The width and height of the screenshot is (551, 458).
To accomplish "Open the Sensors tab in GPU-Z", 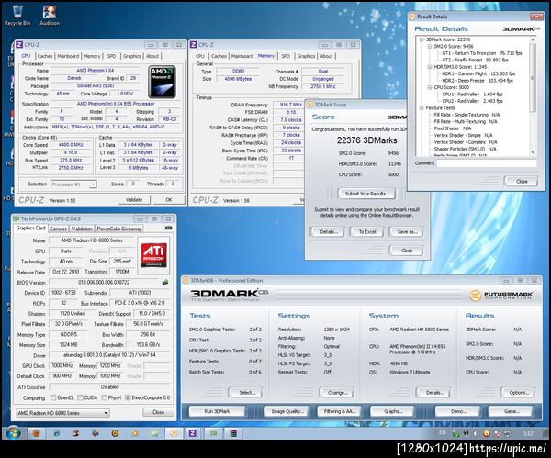I will (58, 229).
